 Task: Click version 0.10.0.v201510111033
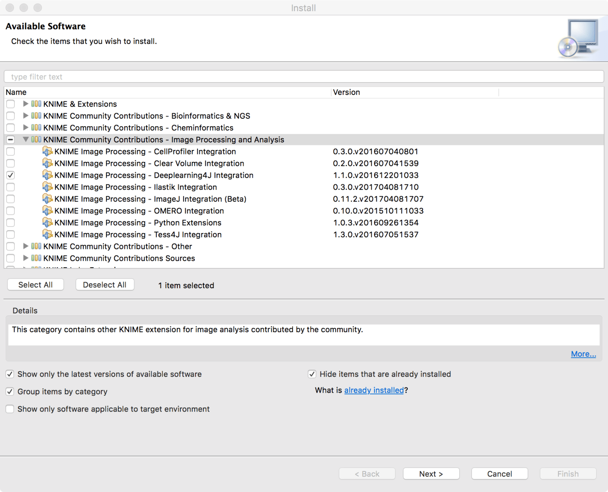pos(378,211)
